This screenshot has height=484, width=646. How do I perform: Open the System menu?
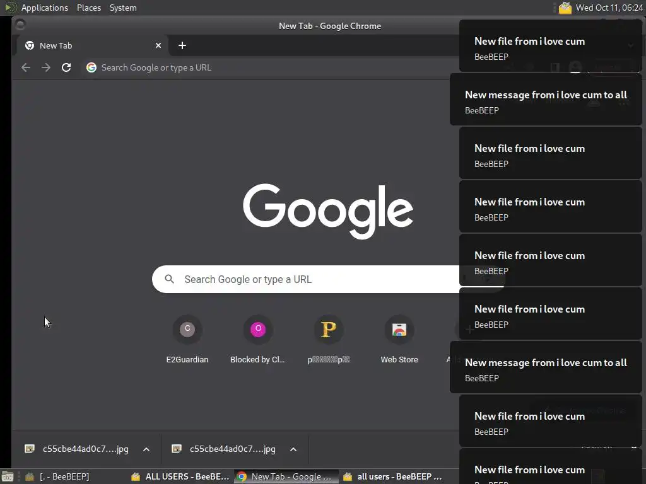coord(123,8)
